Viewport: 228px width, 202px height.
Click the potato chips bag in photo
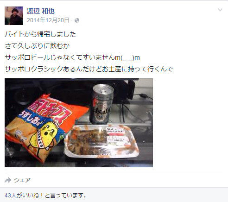[45, 127]
